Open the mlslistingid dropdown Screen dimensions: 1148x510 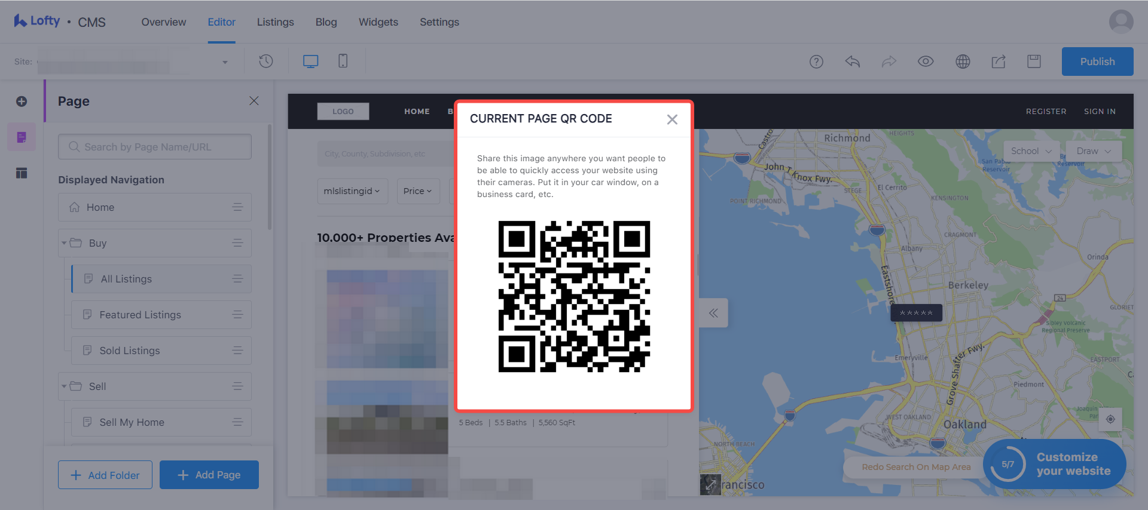coord(352,191)
